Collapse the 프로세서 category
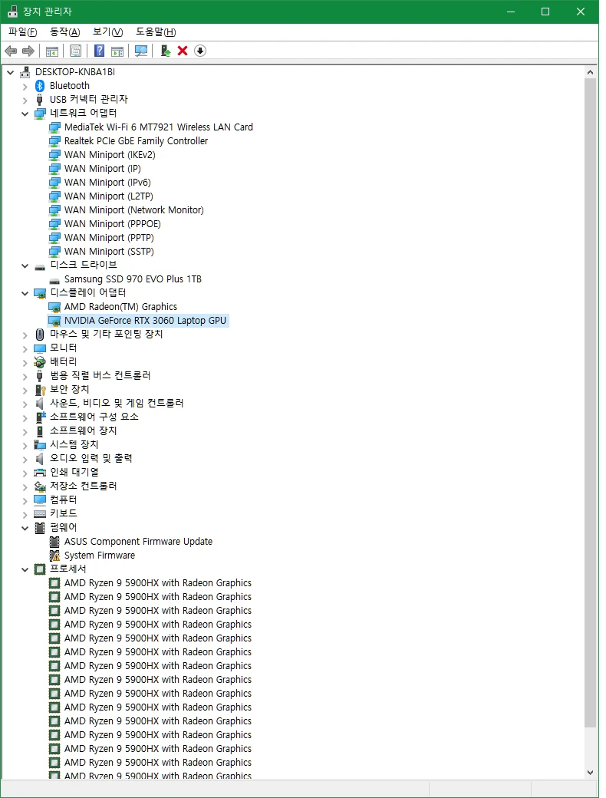 (x=25, y=569)
